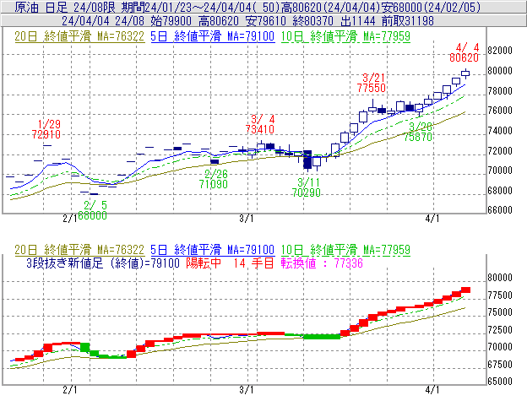This screenshot has height=401, width=527.
Task: Click the last red block of the lower chart
Action: pos(465,290)
